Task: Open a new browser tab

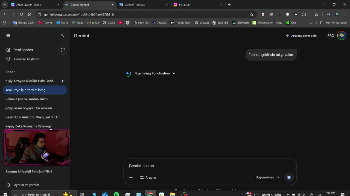Action: tap(229, 5)
